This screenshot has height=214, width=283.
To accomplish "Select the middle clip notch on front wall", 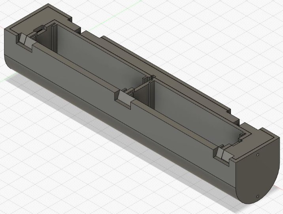I will pos(125,99).
